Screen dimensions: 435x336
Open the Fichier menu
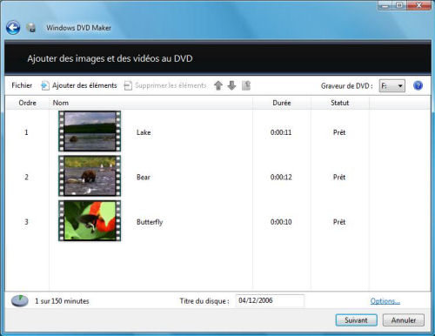point(22,85)
